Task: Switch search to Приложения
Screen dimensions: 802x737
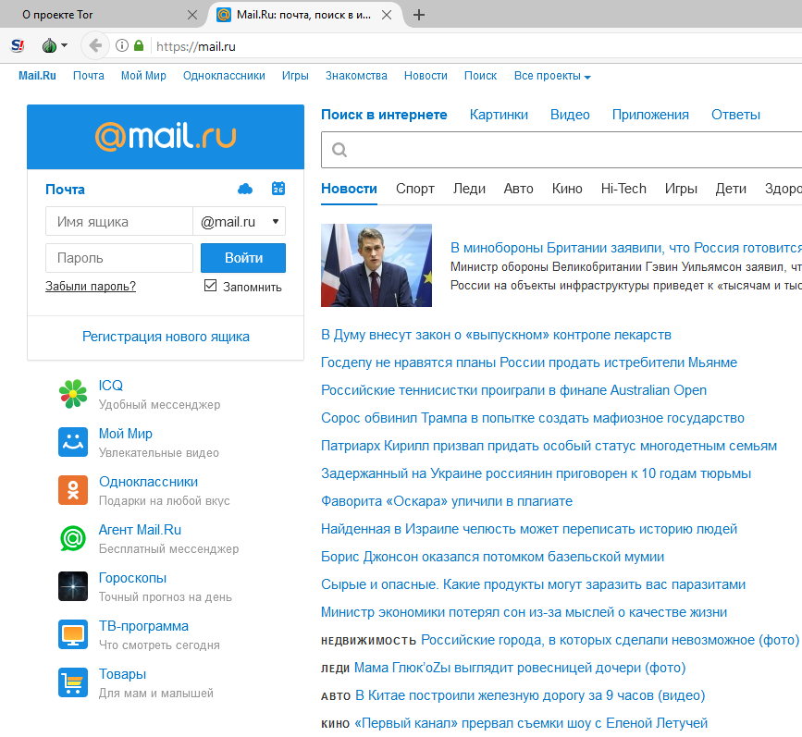Action: [650, 115]
